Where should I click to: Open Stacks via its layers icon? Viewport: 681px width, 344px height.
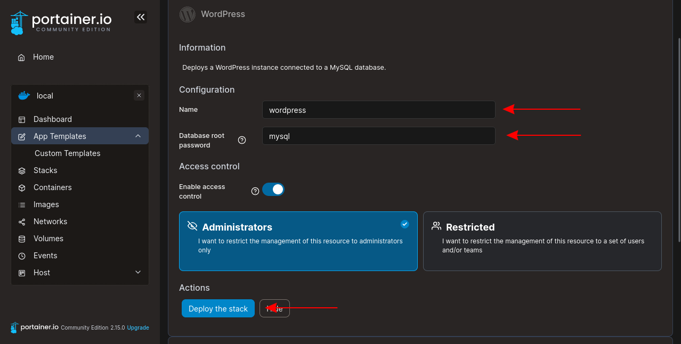(x=22, y=171)
